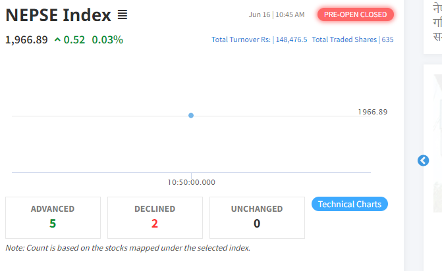Click the 0.03% percentage change

point(107,40)
